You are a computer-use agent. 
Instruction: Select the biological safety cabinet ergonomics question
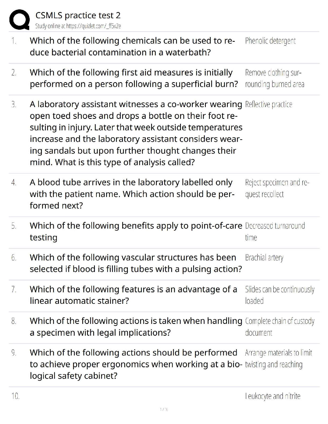[x=136, y=364]
